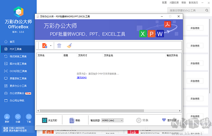Open 更多办公小工具 in the sidebar
The height and width of the screenshot is (136, 212).
point(17,86)
